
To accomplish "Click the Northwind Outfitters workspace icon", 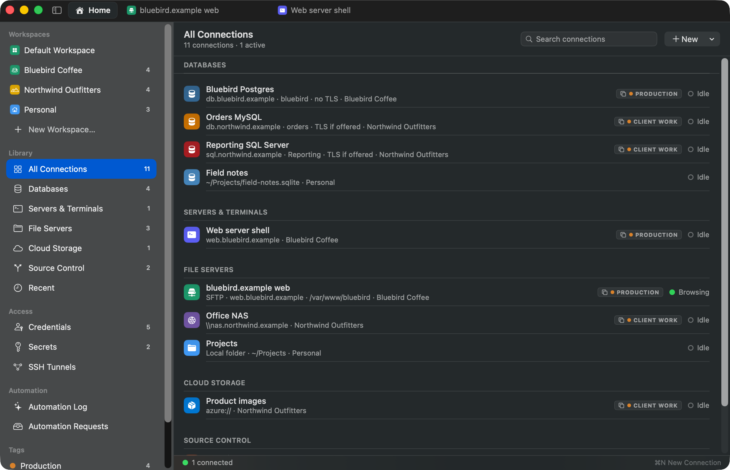I will (15, 90).
